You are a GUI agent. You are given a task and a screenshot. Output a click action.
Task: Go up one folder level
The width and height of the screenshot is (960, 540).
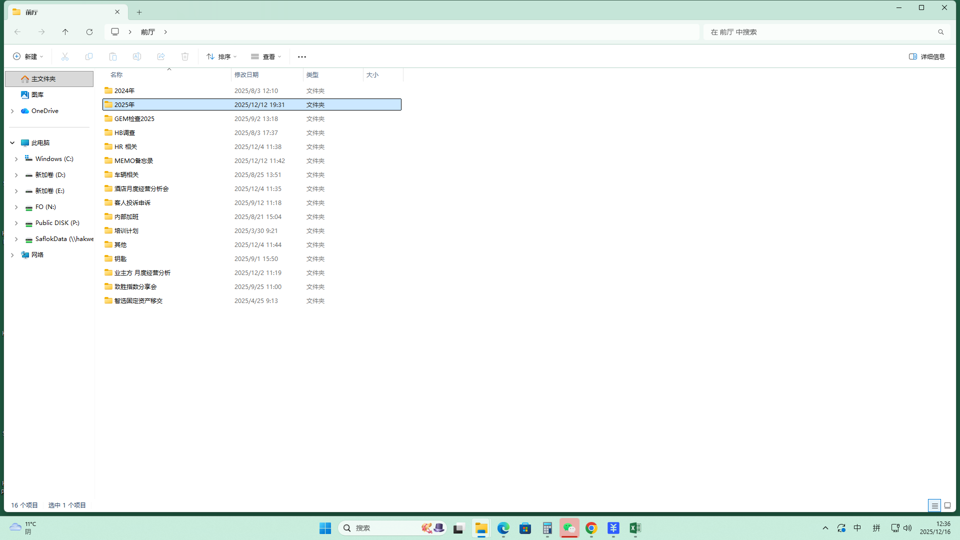pyautogui.click(x=65, y=32)
